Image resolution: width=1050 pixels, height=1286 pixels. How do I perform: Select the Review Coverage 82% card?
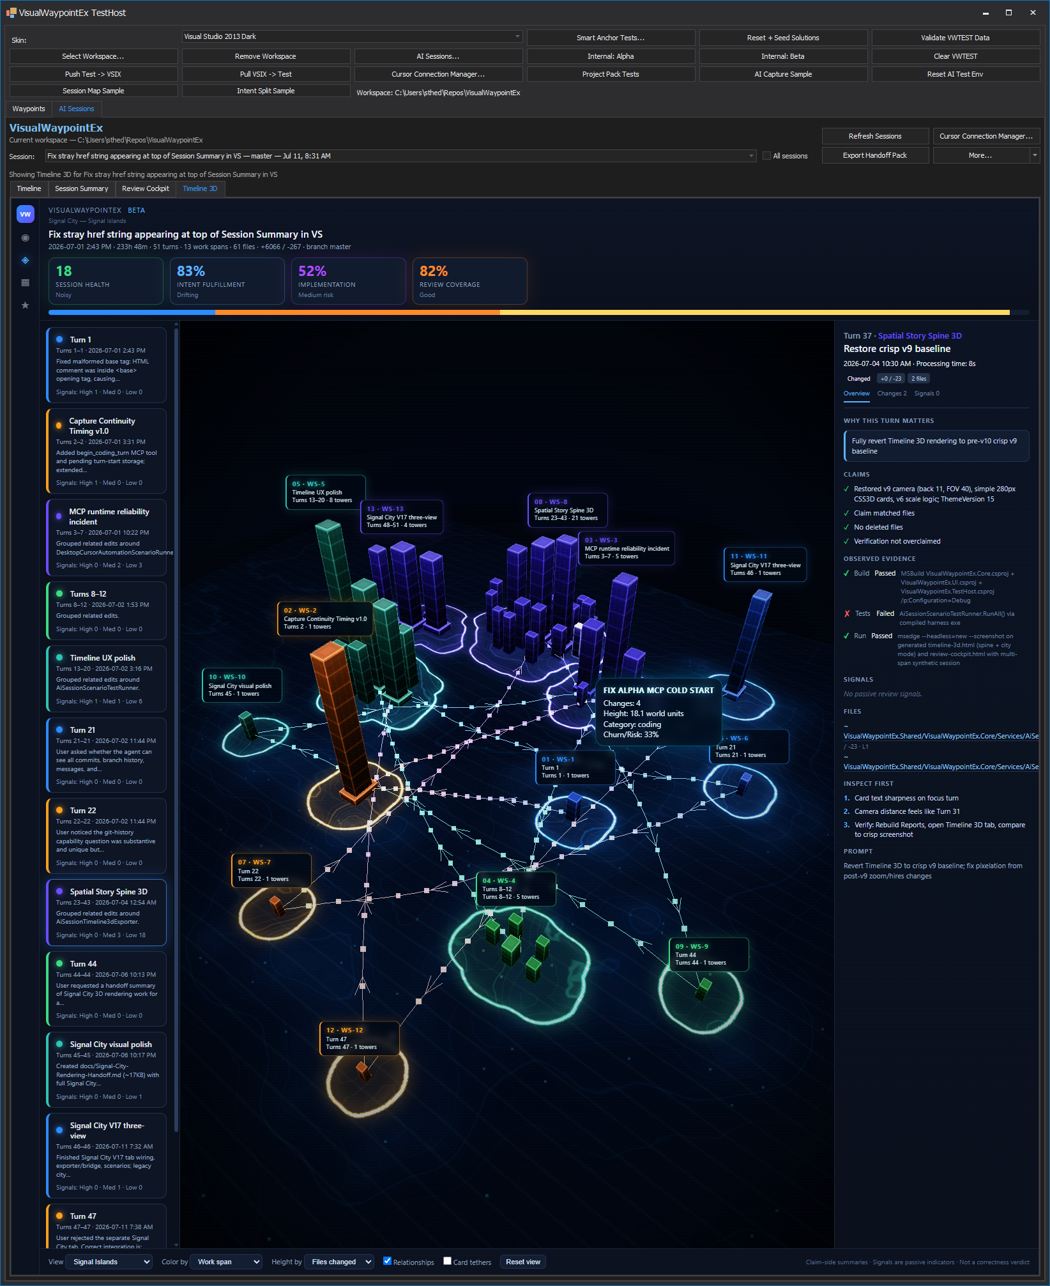coord(469,281)
